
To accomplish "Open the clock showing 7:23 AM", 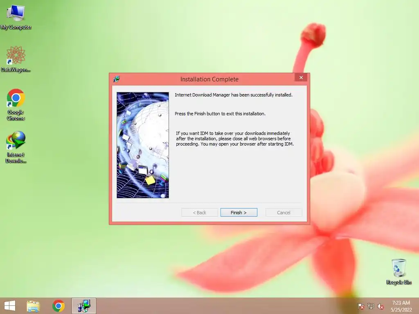I will pyautogui.click(x=401, y=306).
